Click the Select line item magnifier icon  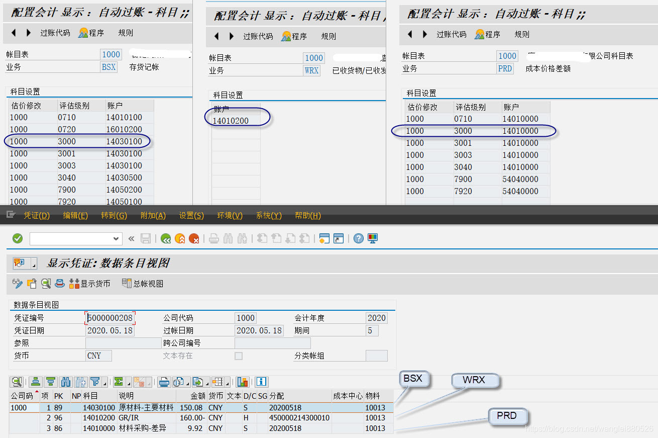tap(46, 284)
